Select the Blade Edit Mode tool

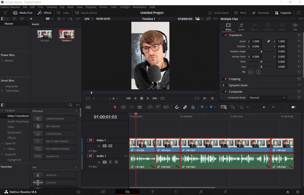coord(140,107)
